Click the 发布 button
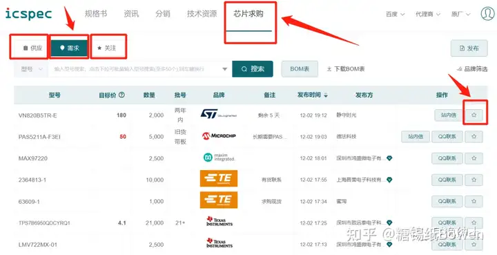The height and width of the screenshot is (255, 497). click(469, 48)
